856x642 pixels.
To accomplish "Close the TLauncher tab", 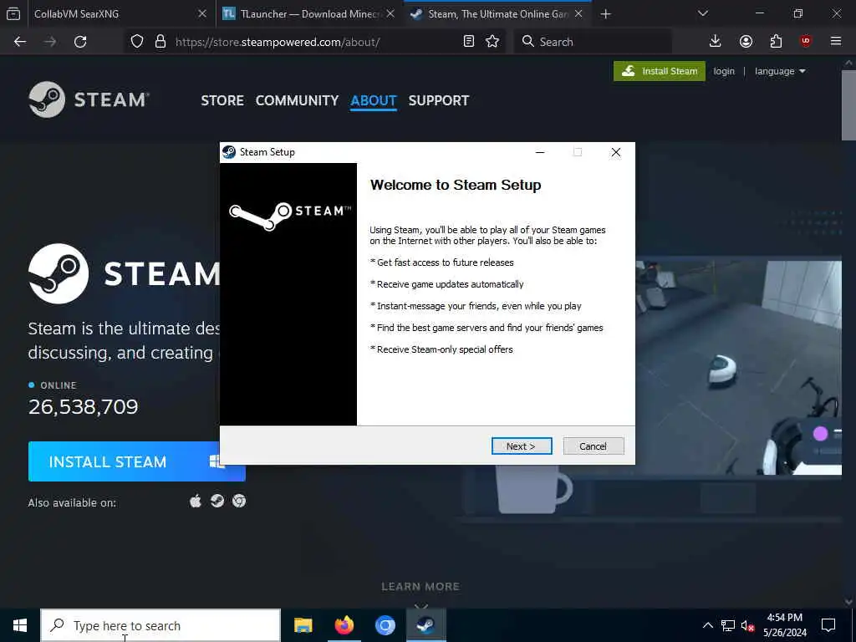I will pyautogui.click(x=390, y=14).
